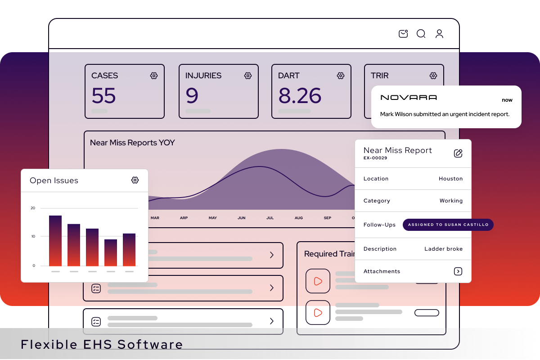Open the Attachments arrow in Near Miss Report
This screenshot has width=540, height=360.
[x=458, y=271]
